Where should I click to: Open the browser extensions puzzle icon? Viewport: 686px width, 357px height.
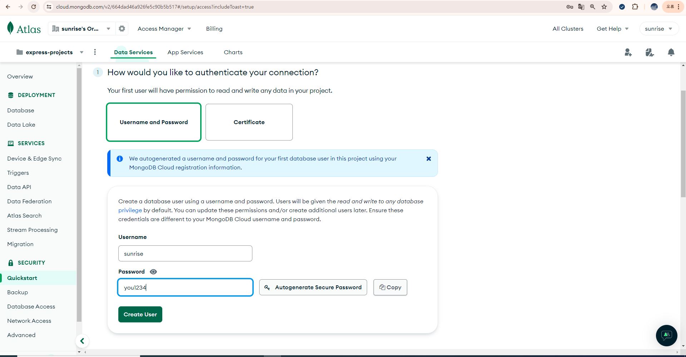pos(635,7)
